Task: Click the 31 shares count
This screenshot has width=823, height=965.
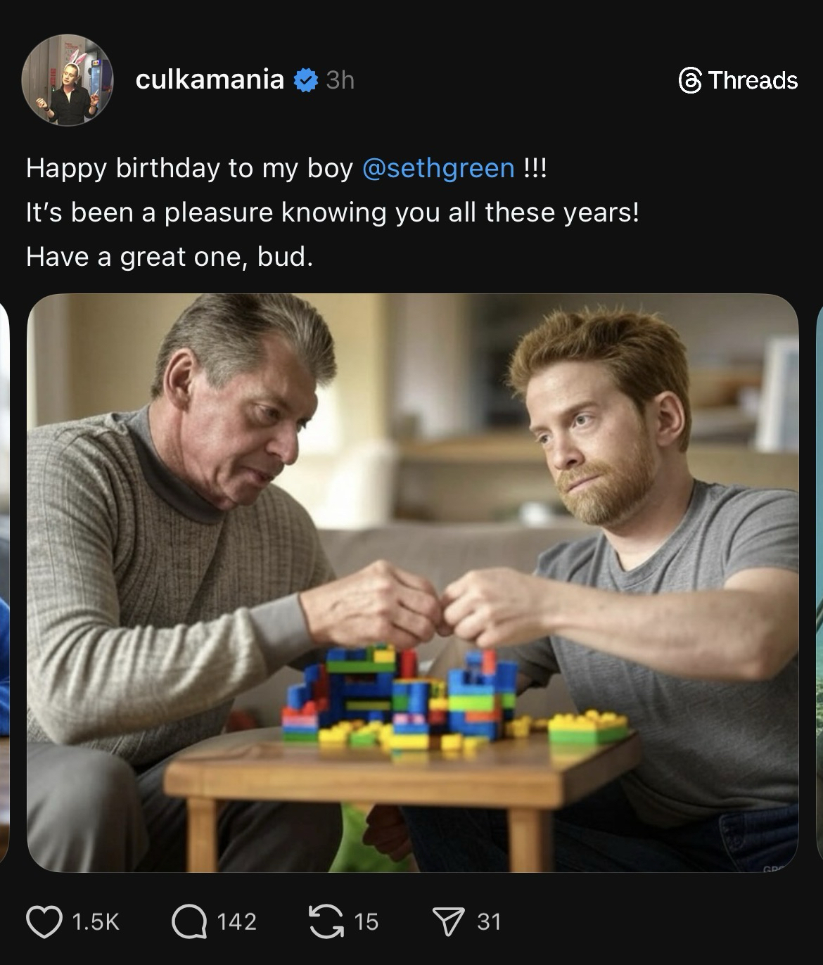Action: tap(489, 921)
